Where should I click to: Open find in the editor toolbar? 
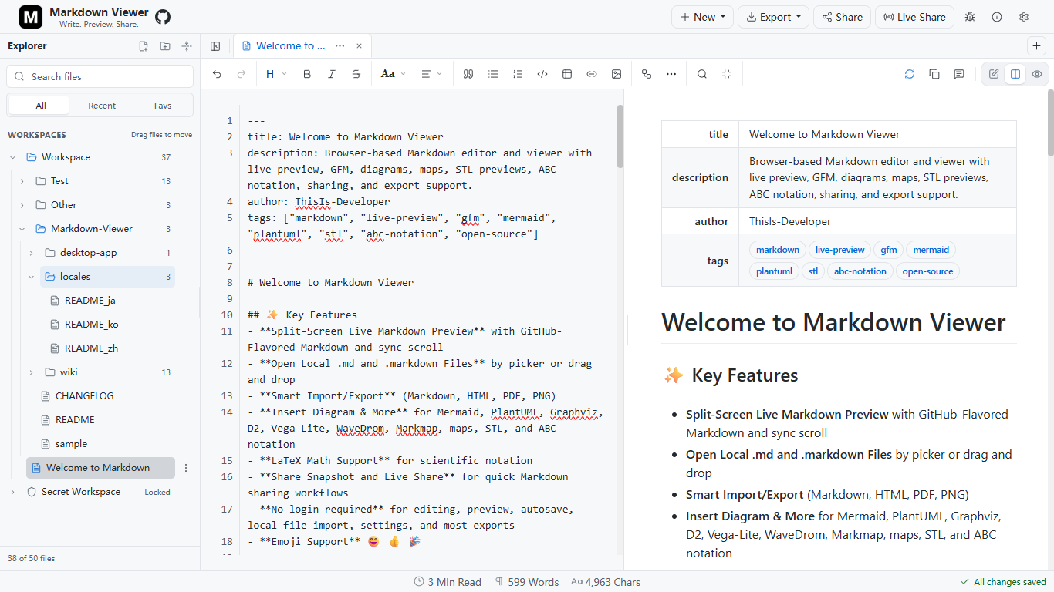(x=702, y=74)
